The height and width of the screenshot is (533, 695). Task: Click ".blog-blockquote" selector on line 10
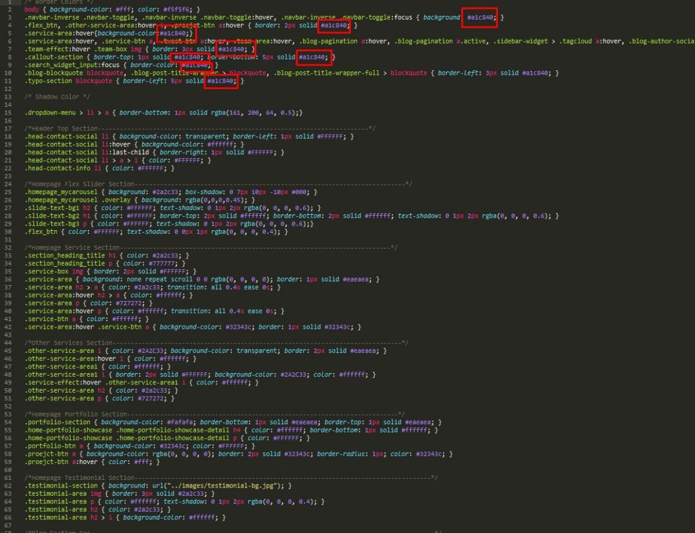point(54,73)
